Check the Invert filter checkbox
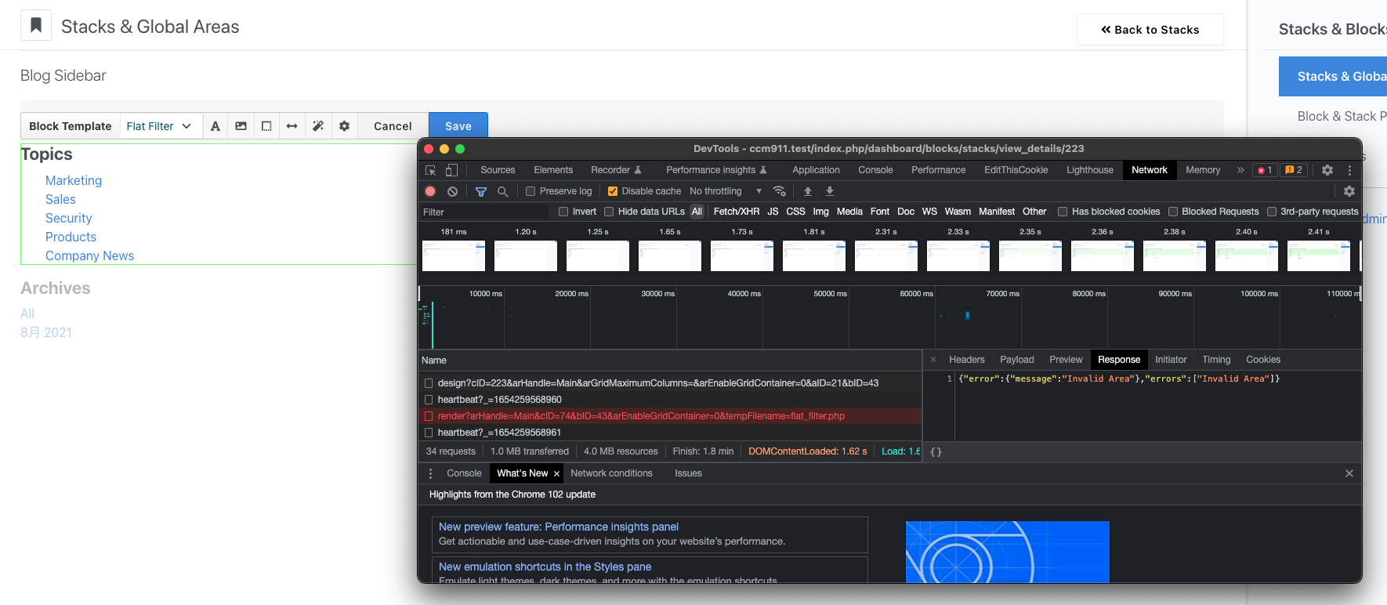Screen dimensions: 1387x605 pyautogui.click(x=563, y=212)
